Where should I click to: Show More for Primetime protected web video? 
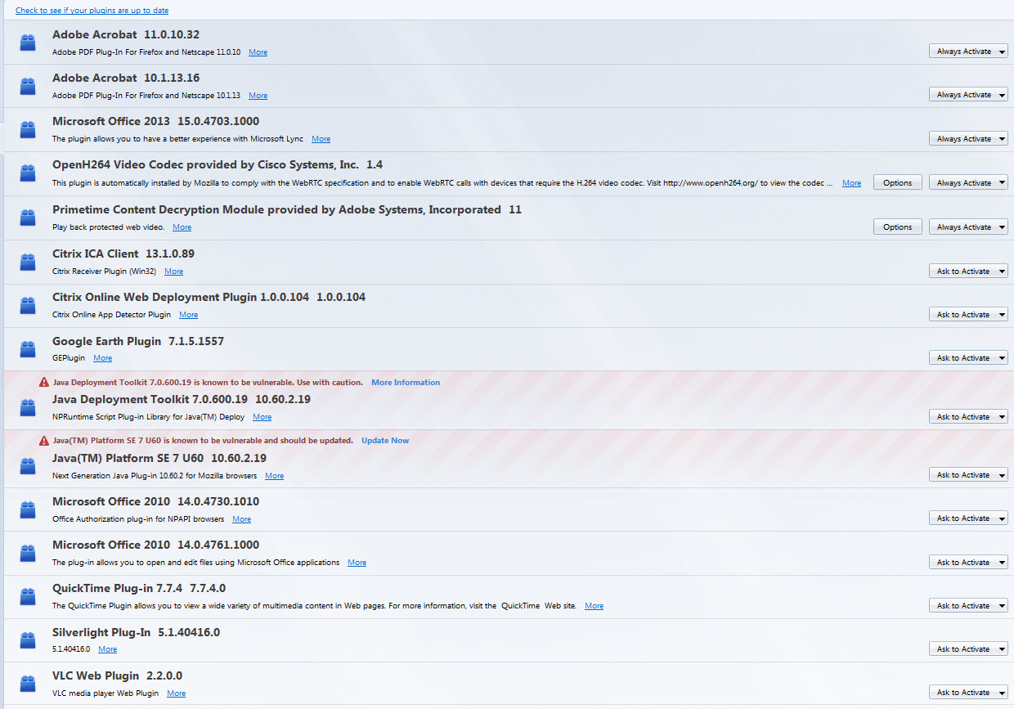click(182, 227)
